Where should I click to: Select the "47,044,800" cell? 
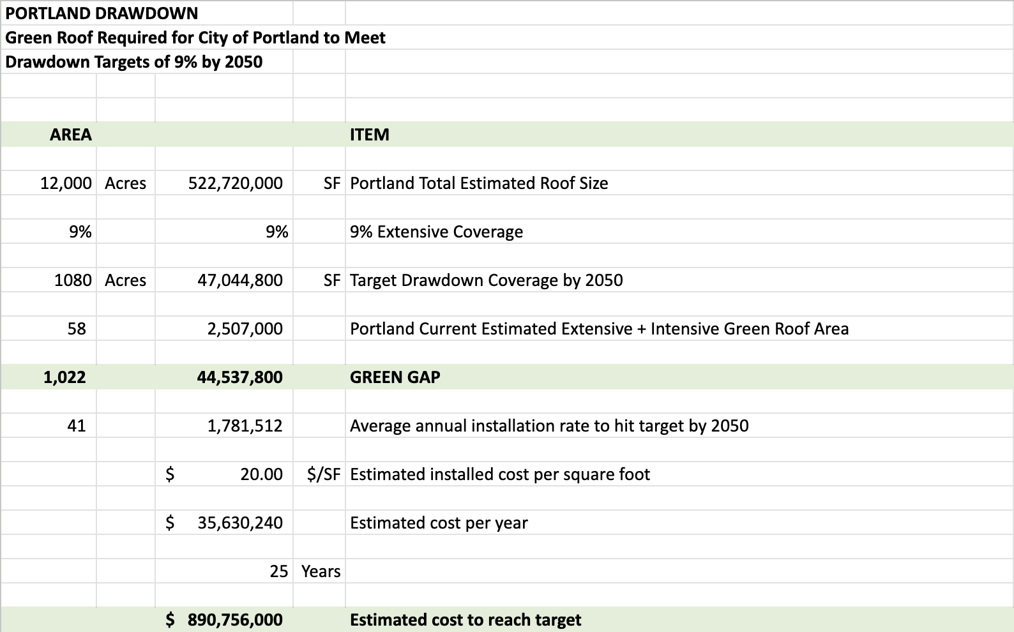(240, 280)
